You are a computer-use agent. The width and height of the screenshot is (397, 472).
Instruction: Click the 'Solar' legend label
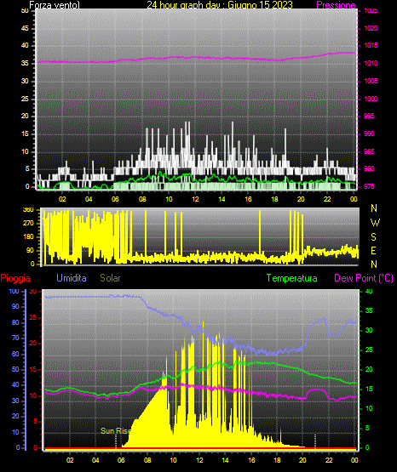111,278
